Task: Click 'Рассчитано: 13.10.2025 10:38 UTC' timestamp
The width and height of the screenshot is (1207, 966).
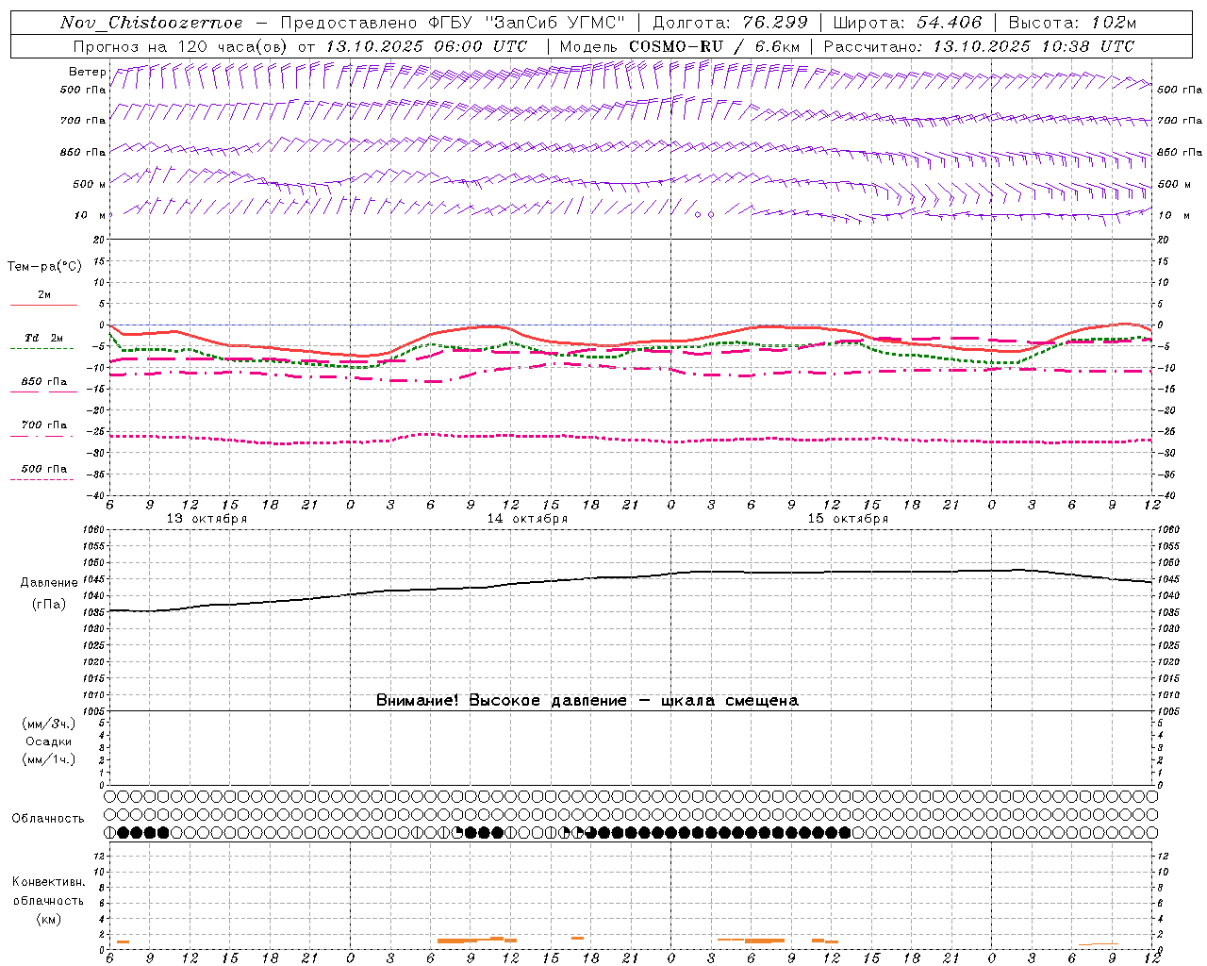Action: pos(979,46)
